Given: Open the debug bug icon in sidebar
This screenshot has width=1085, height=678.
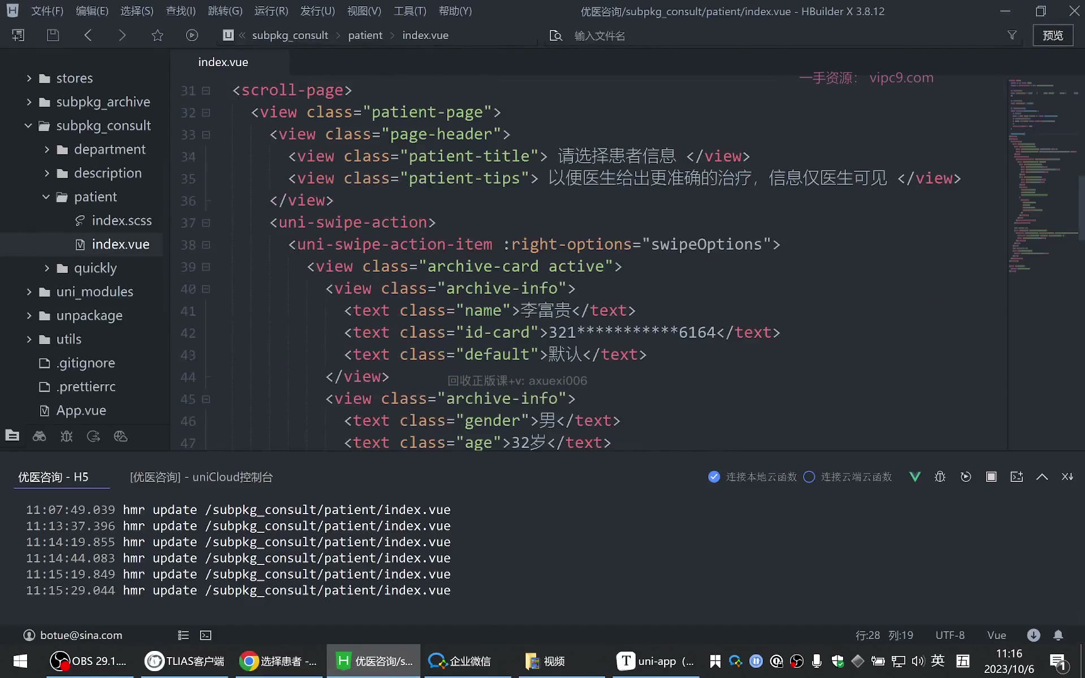Looking at the screenshot, I should (x=66, y=436).
